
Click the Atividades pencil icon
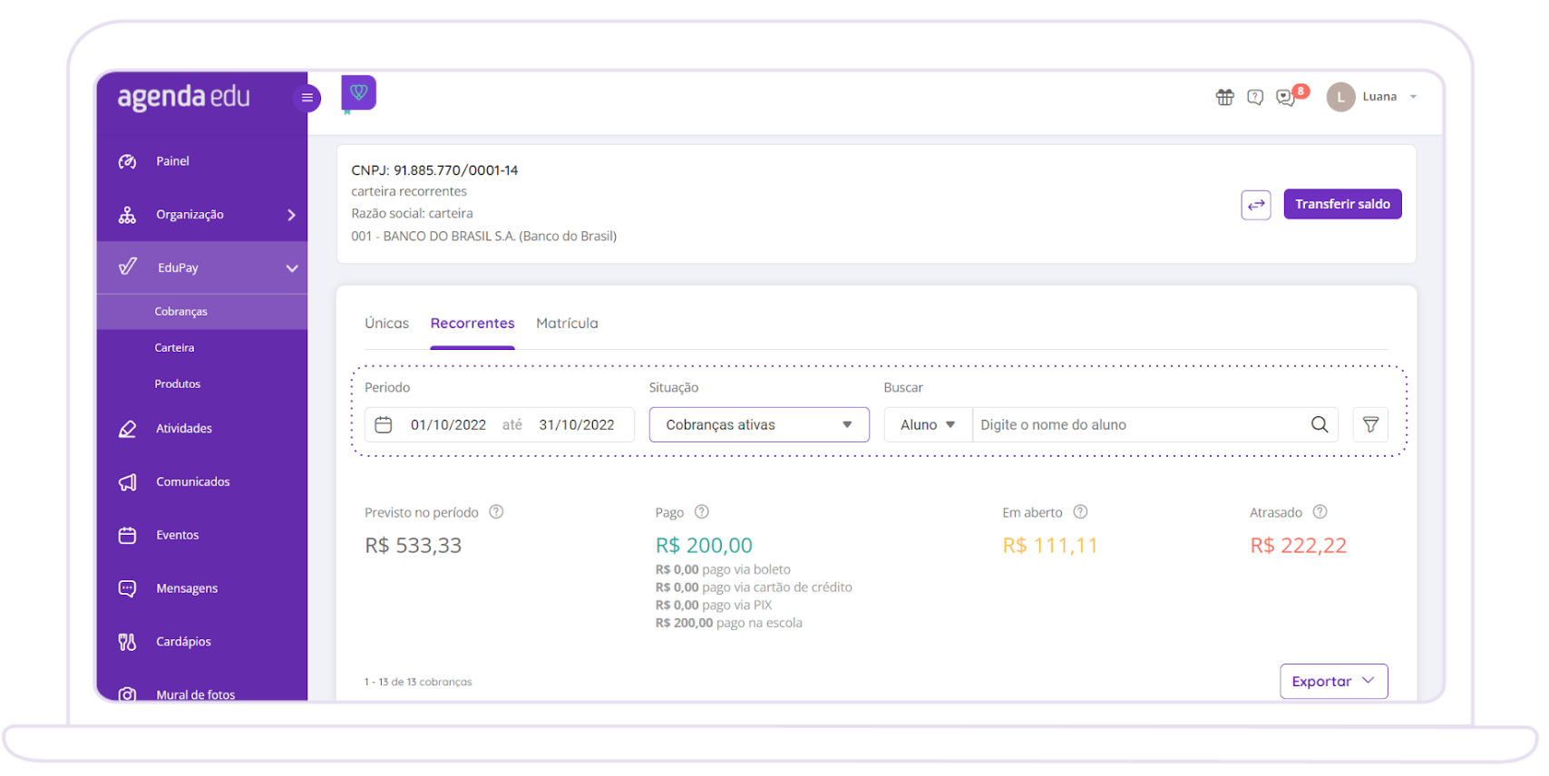pos(128,429)
